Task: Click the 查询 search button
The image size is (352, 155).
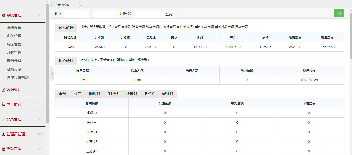Action: [169, 14]
